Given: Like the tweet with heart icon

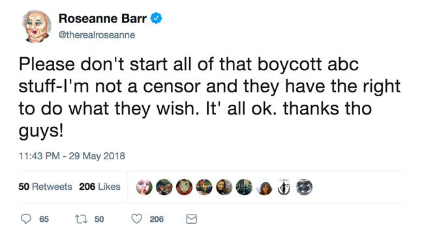Looking at the screenshot, I should [136, 218].
